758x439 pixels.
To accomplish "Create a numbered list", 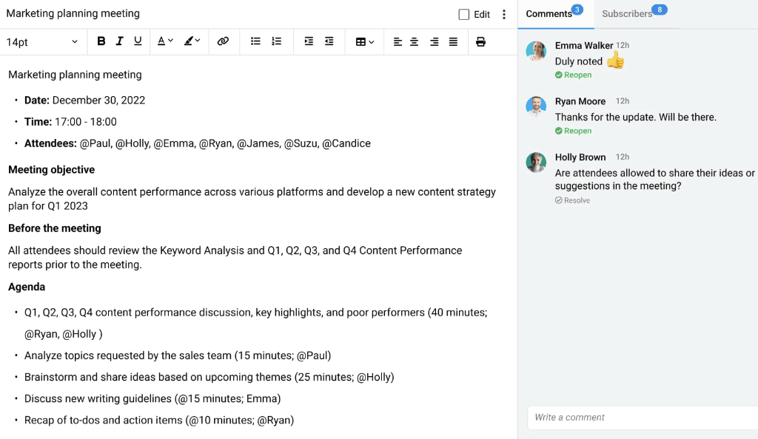I will [277, 41].
